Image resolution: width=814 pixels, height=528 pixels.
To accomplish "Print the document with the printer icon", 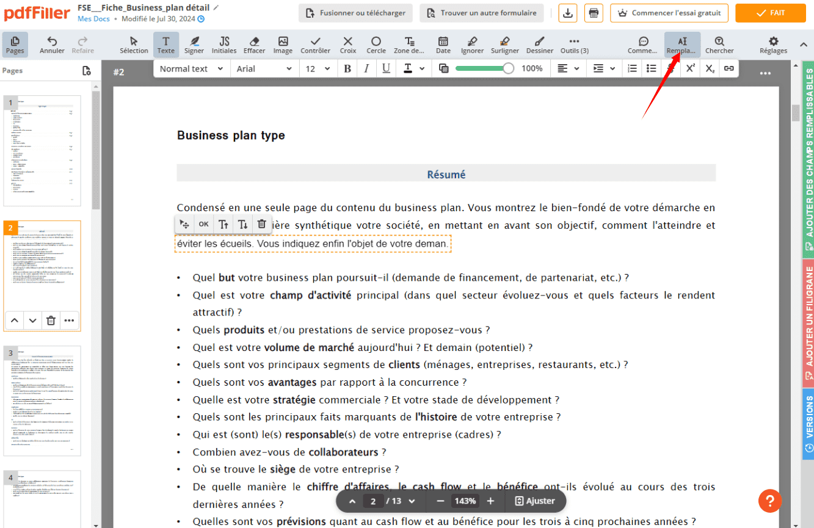I will coord(594,13).
